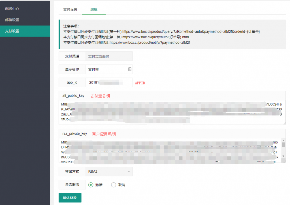Switch to the 编辑 tab
Viewport: 290px width, 205px height.
pyautogui.click(x=94, y=9)
